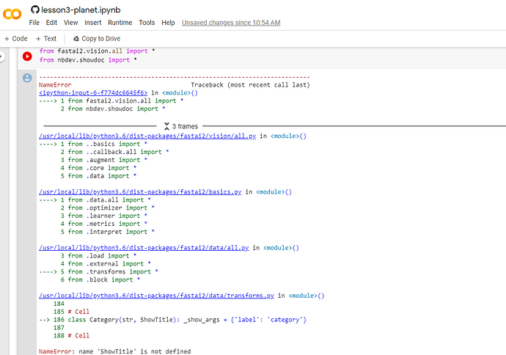506x355 pixels.
Task: Open the Insert menu
Action: pyautogui.click(x=93, y=23)
